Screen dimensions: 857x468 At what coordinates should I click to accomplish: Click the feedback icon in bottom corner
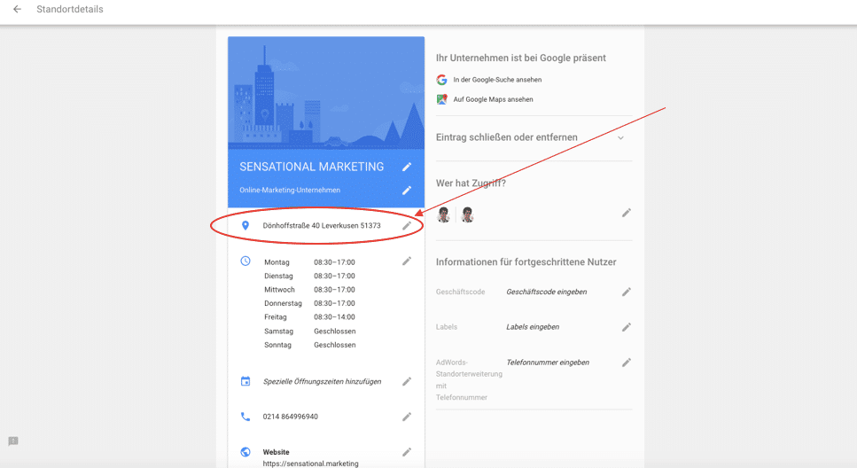click(13, 441)
